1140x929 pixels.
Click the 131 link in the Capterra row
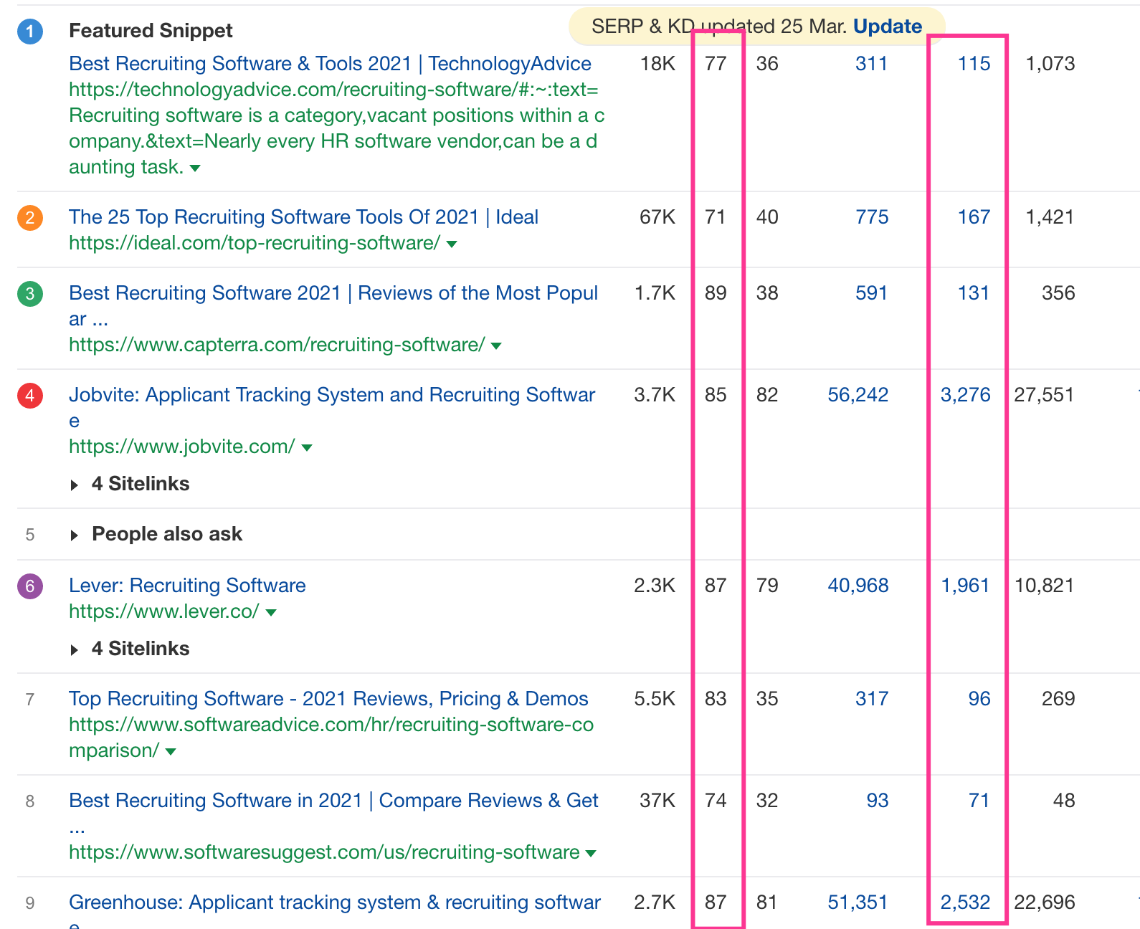point(974,293)
